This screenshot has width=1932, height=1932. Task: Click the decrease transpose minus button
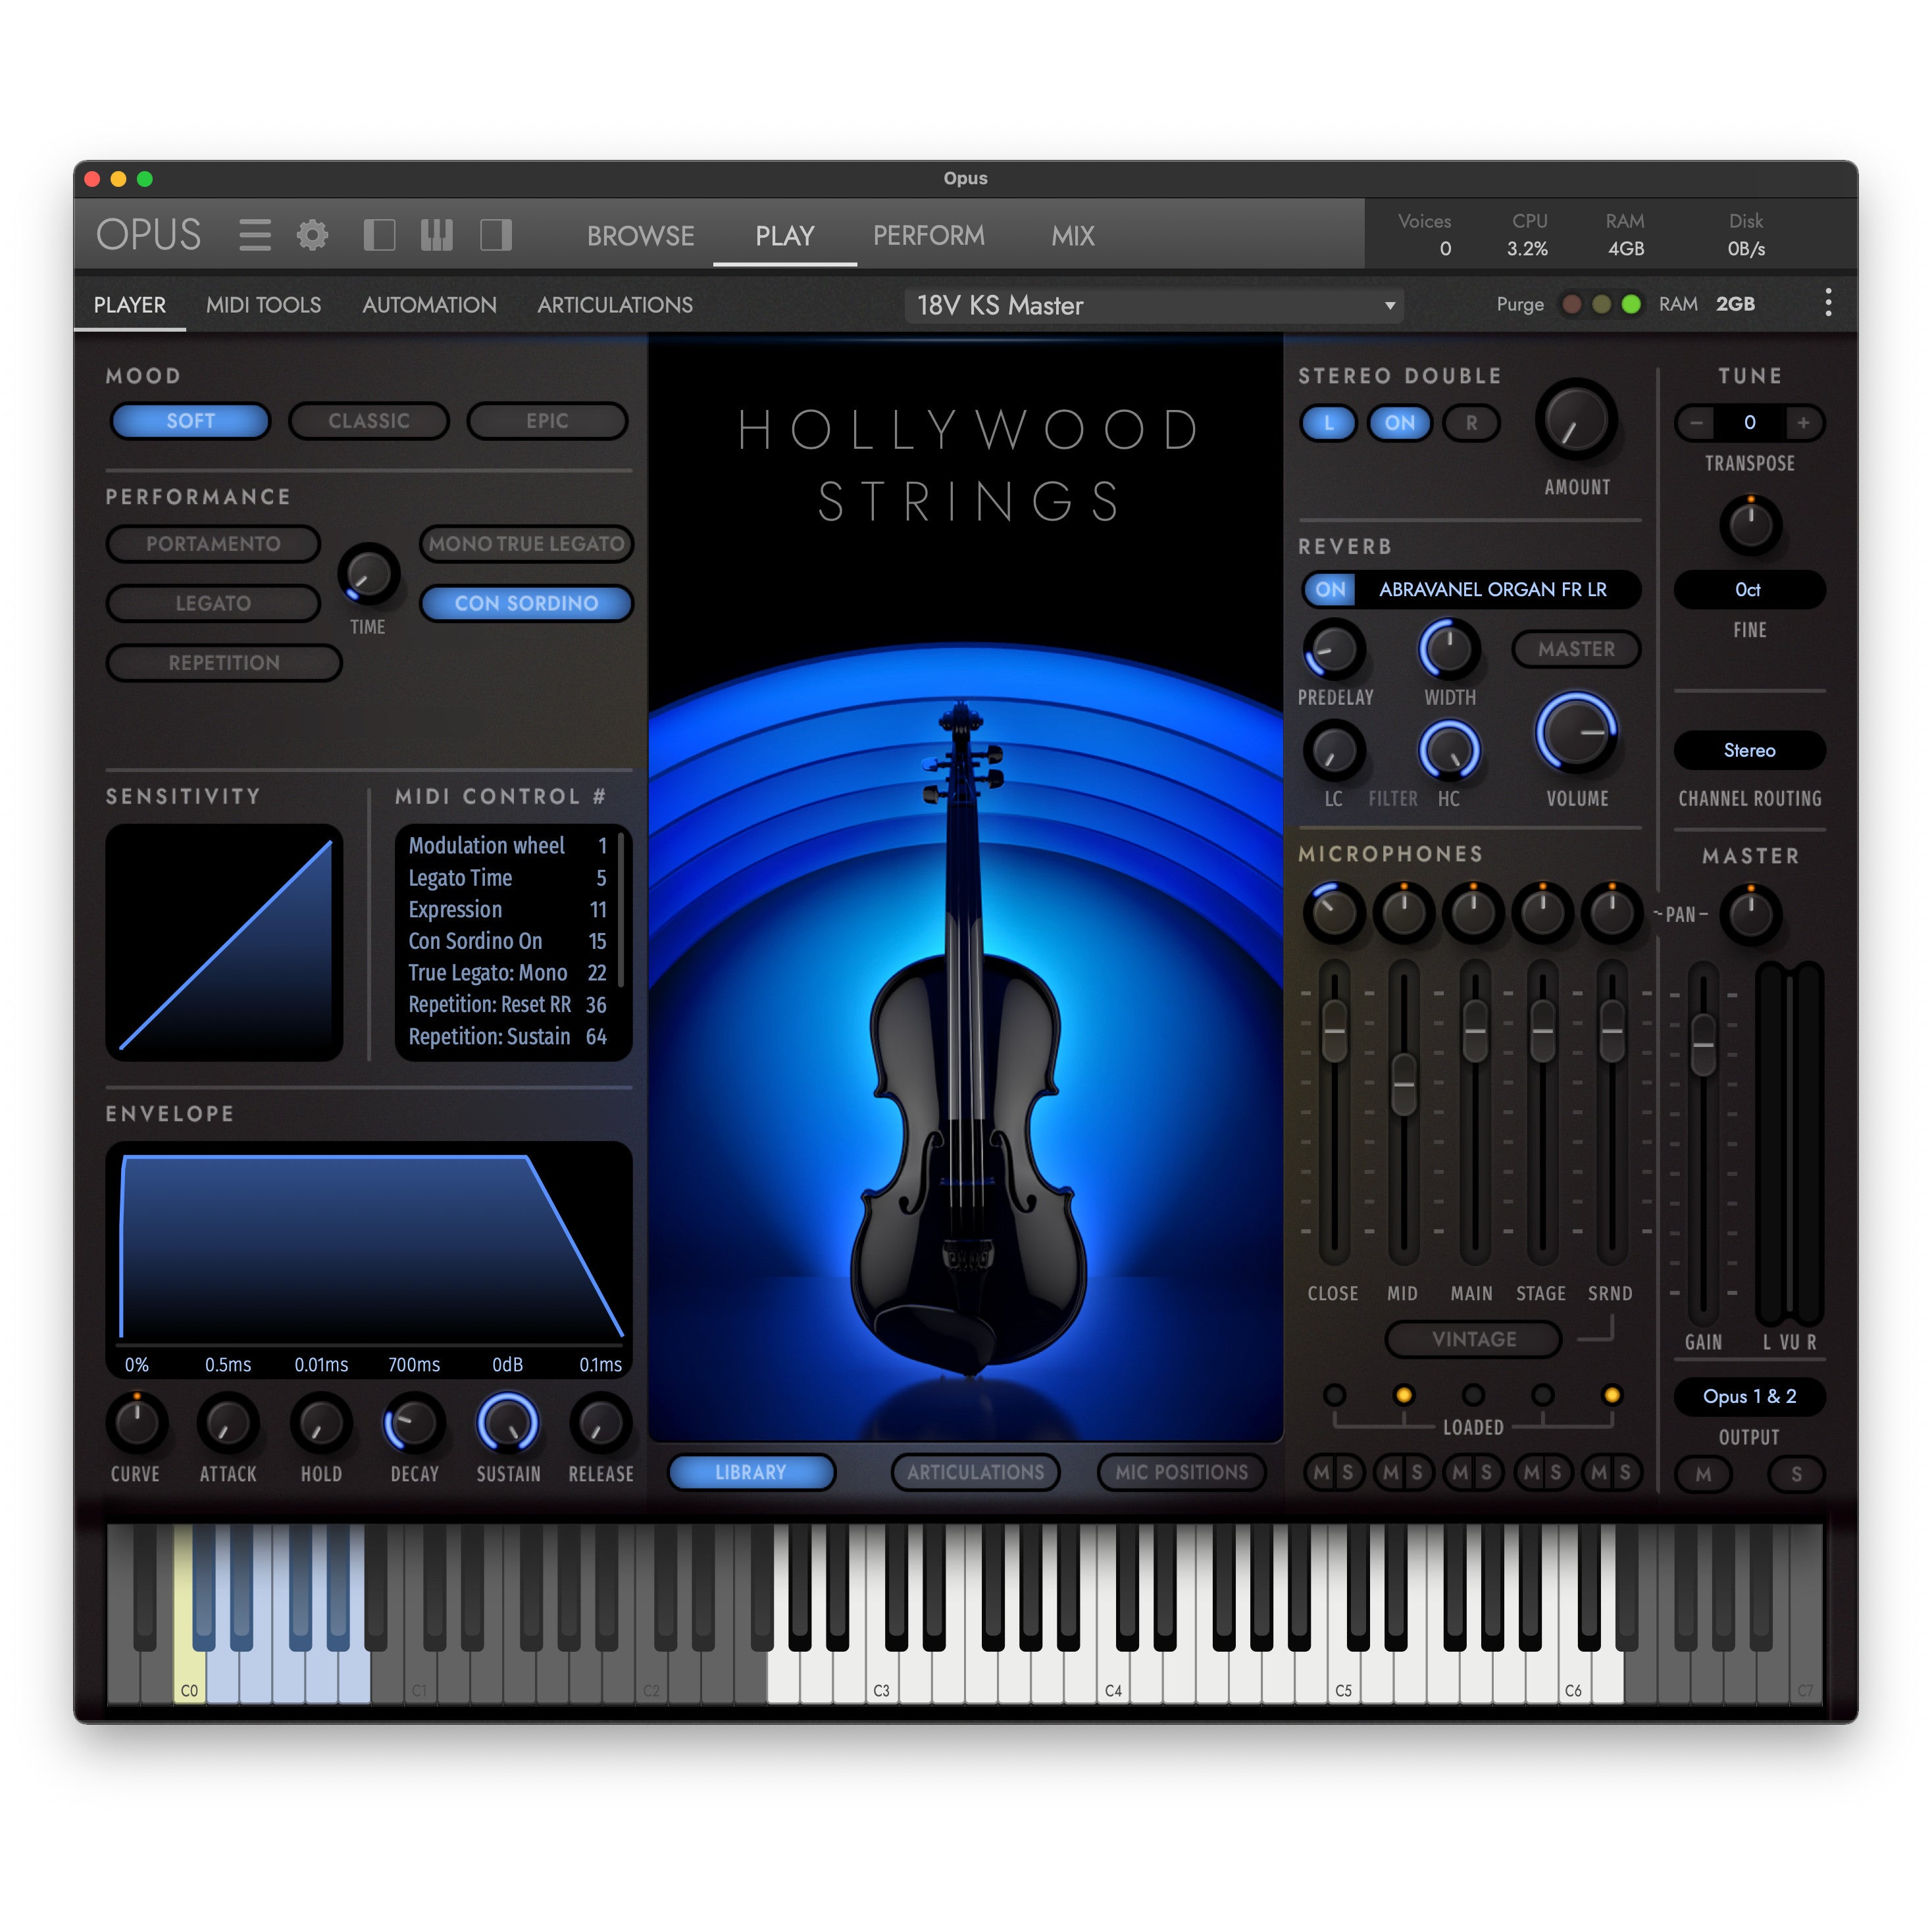pyautogui.click(x=1696, y=422)
